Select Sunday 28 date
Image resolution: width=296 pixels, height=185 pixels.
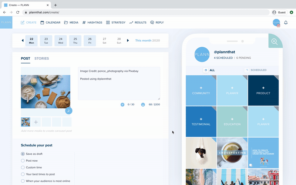pyautogui.click(x=119, y=41)
